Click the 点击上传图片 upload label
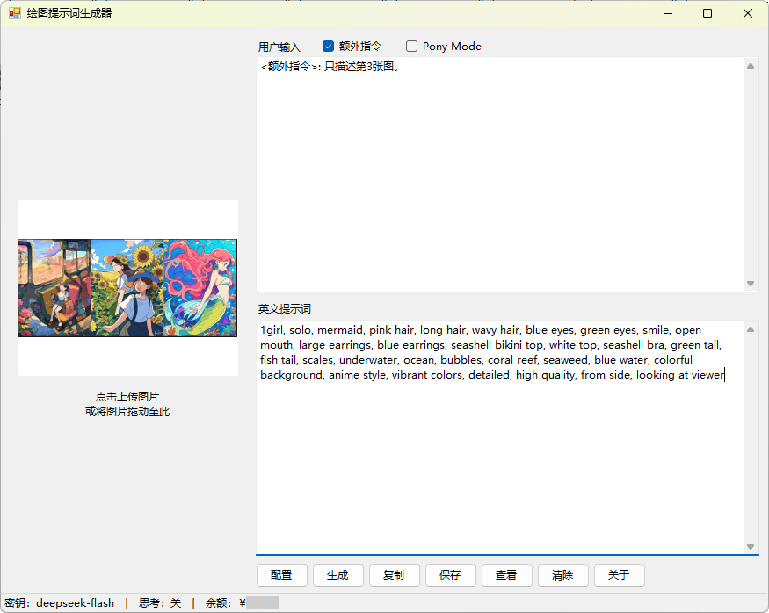Viewport: 769px width, 613px height. [127, 396]
